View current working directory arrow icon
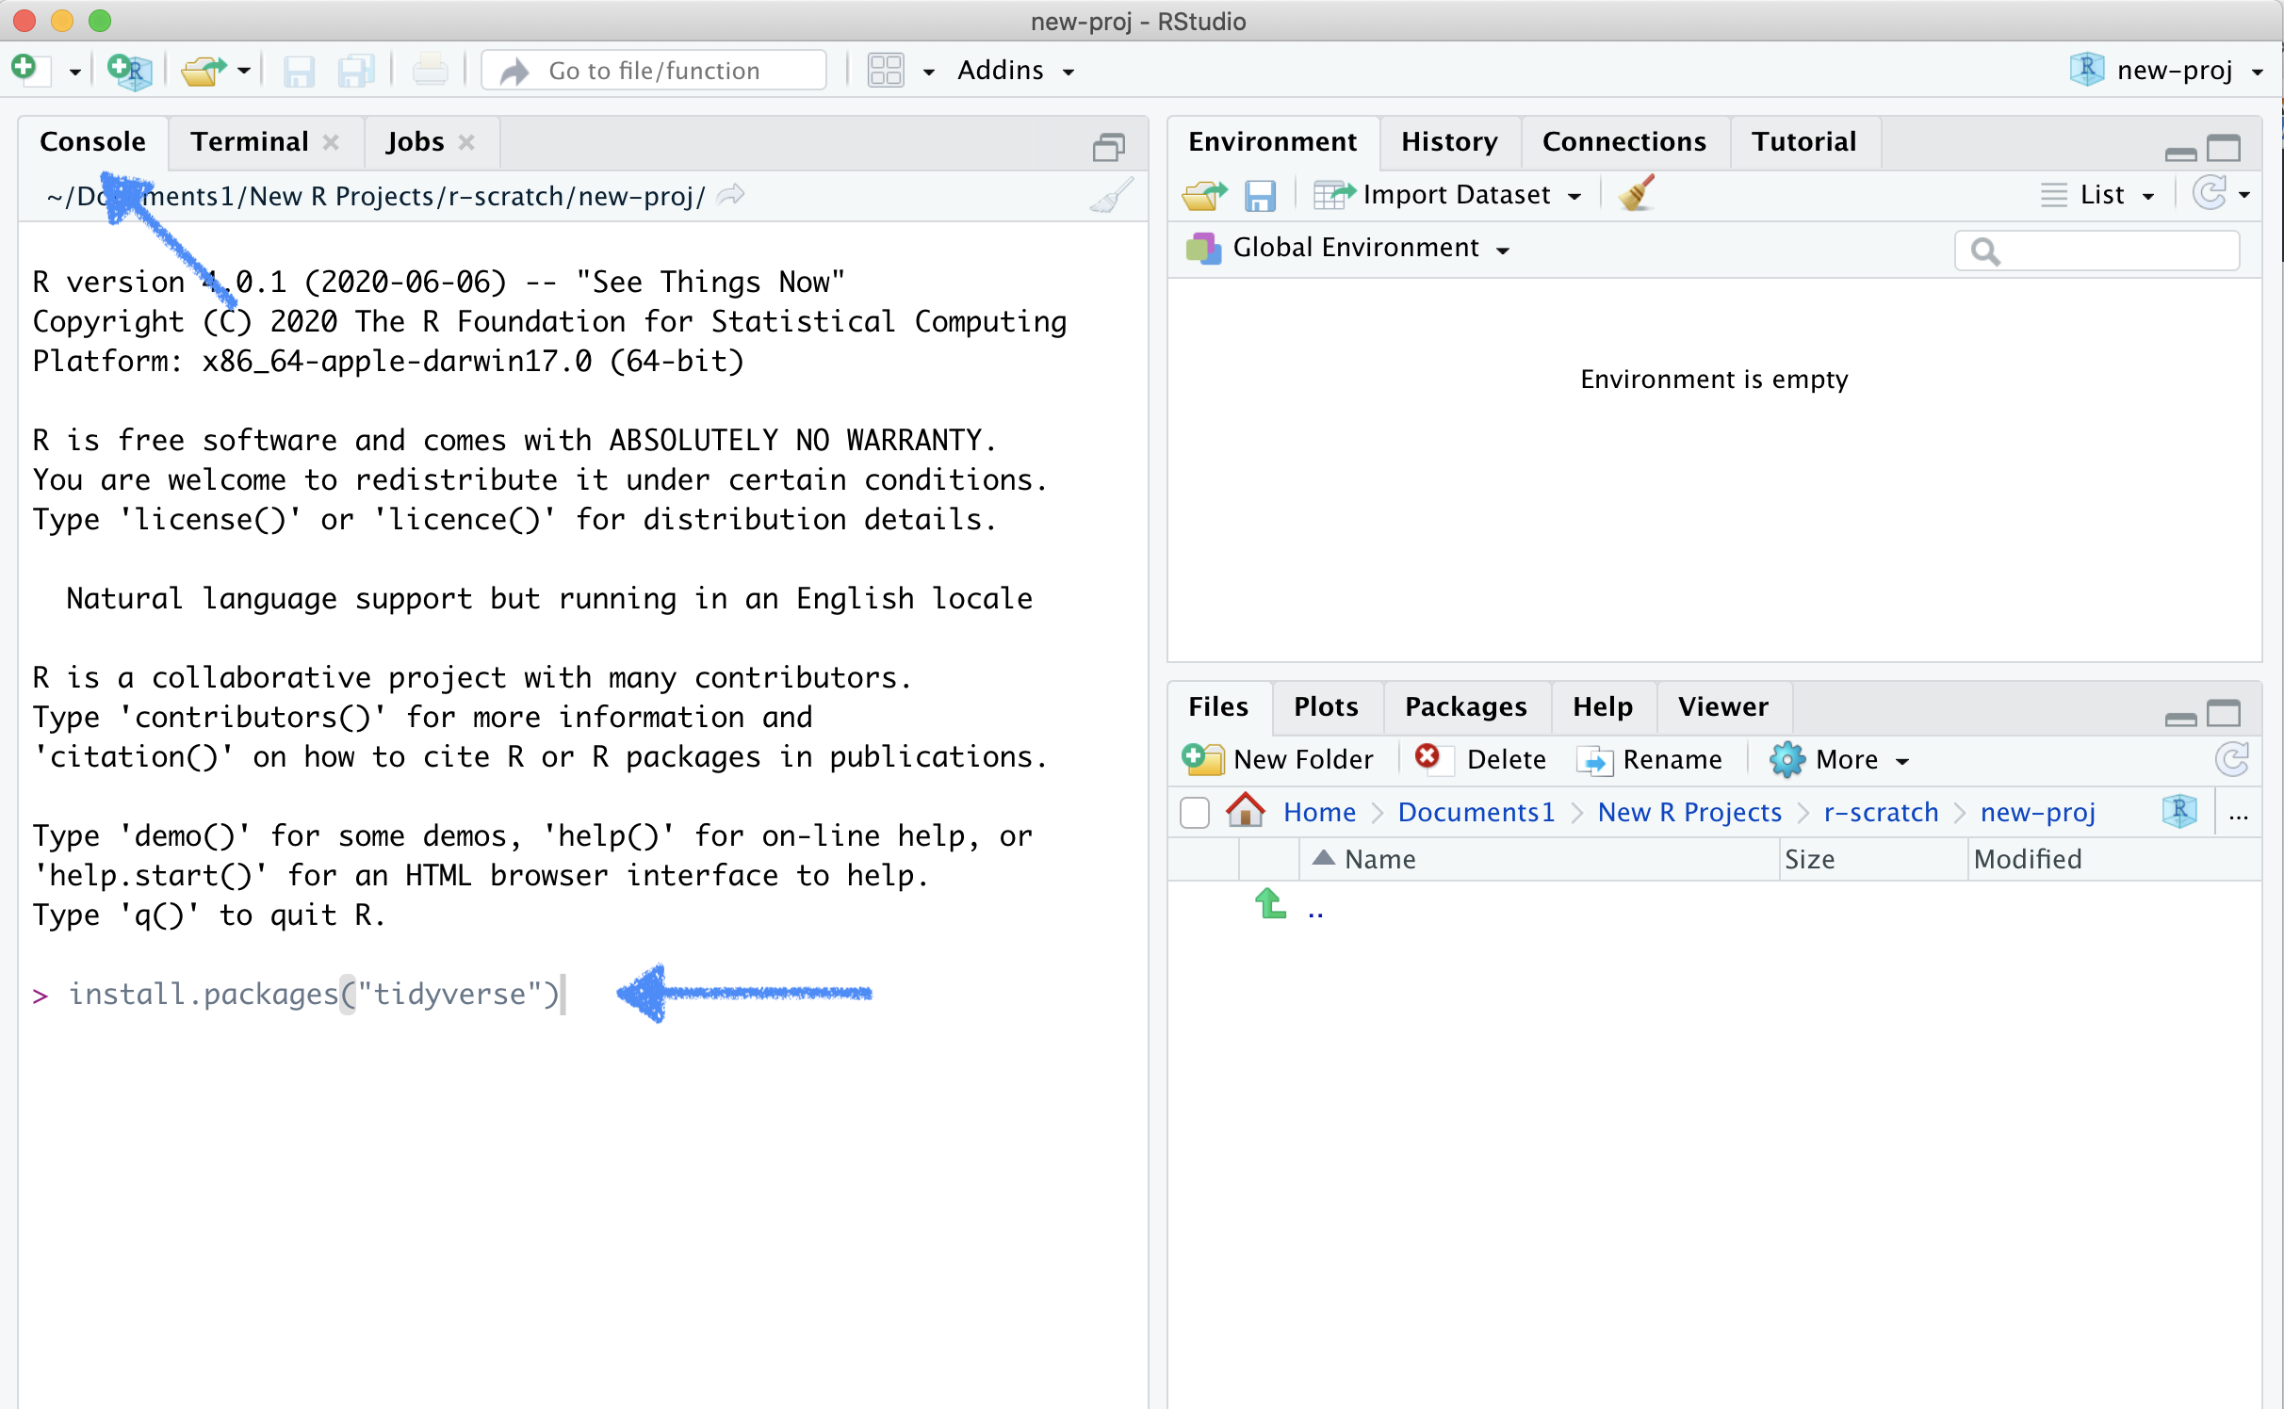Image resolution: width=2284 pixels, height=1409 pixels. 731,196
